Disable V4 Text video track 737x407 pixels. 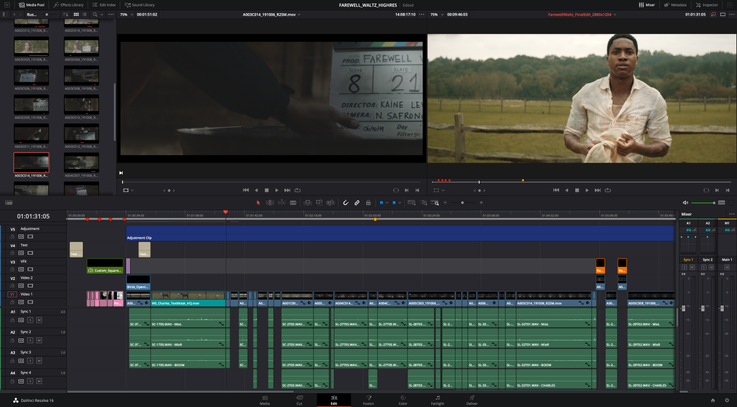coord(30,253)
